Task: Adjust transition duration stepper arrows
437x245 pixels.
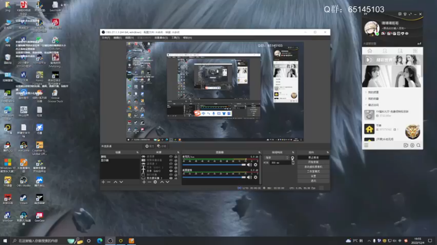Action: [x=293, y=163]
